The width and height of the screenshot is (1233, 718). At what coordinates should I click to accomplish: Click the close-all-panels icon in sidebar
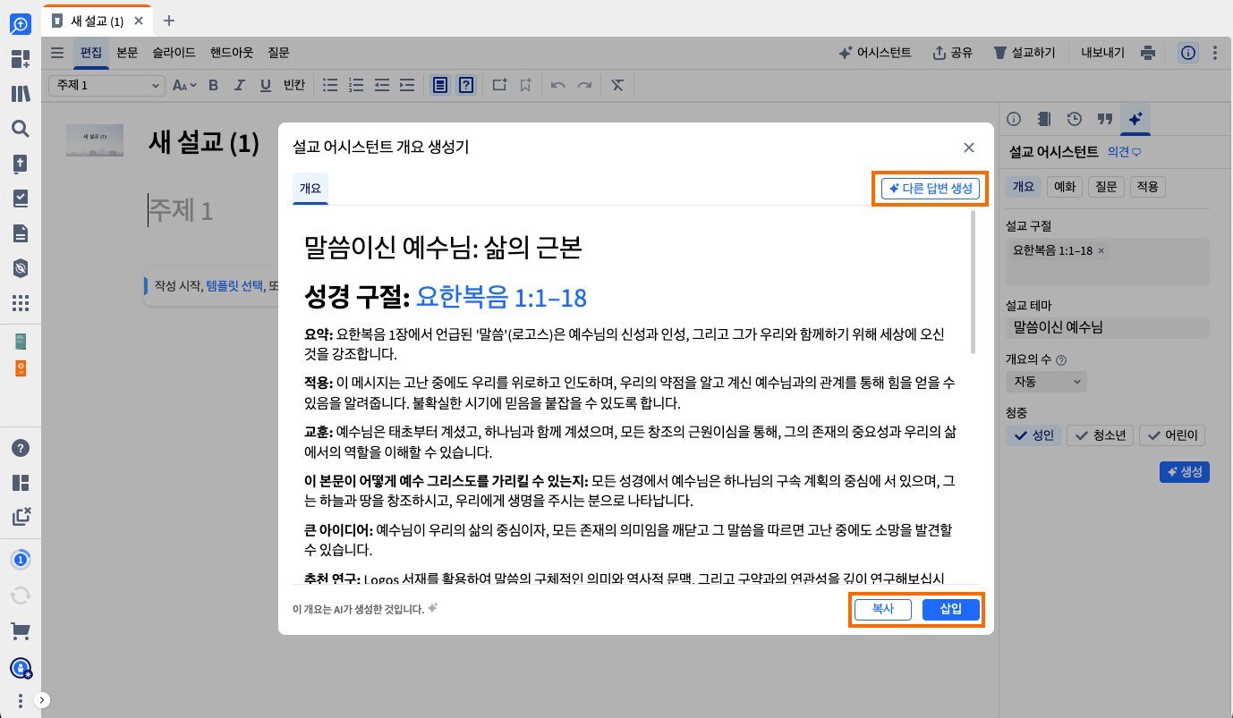click(x=20, y=517)
